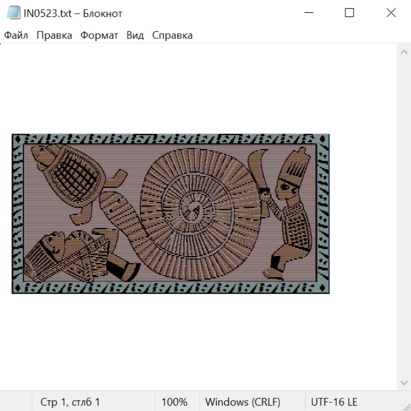Click the resize grip in the window corner
411x411 pixels.
pyautogui.click(x=406, y=406)
